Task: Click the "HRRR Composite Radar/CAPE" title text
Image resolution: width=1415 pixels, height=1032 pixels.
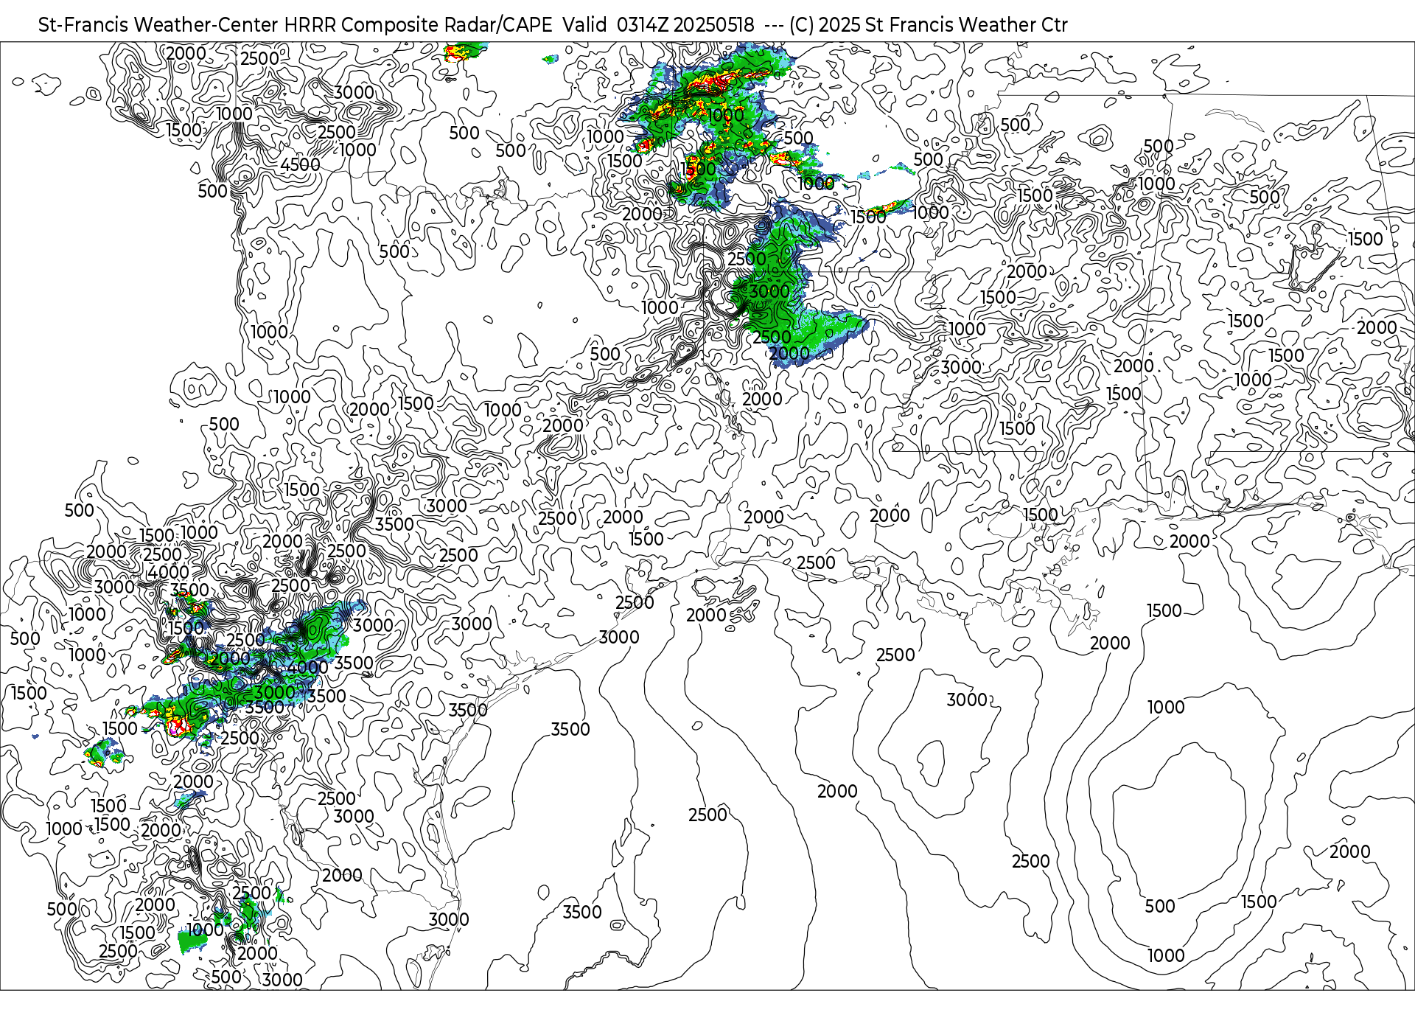Action: point(418,25)
